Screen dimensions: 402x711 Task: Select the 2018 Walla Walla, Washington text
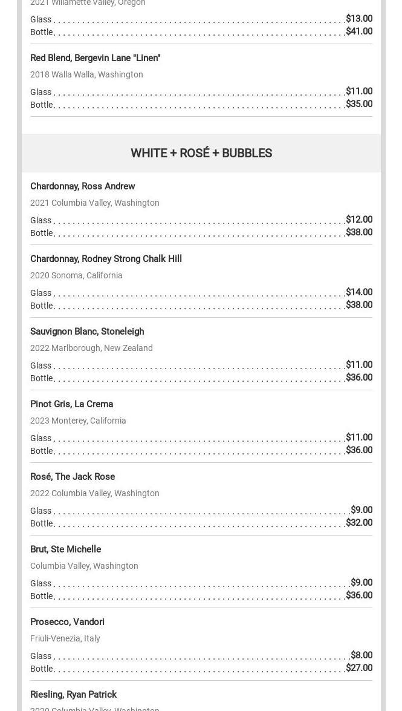coord(86,74)
